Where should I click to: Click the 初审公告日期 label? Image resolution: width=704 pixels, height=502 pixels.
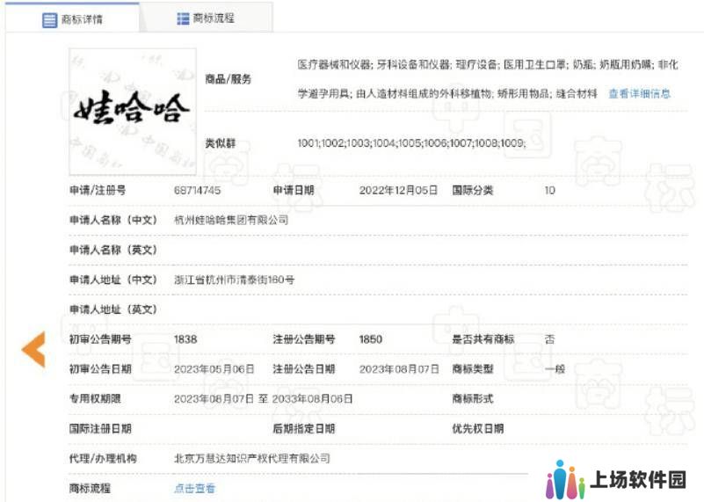(100, 369)
